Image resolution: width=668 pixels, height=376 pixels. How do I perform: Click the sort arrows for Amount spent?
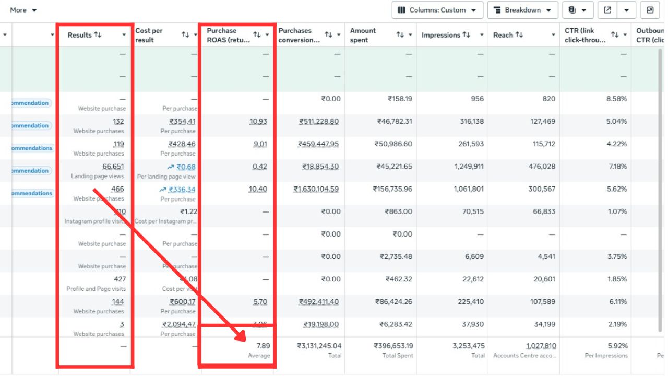pyautogui.click(x=400, y=35)
